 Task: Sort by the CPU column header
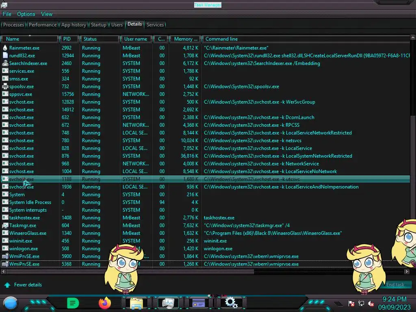coord(161,39)
